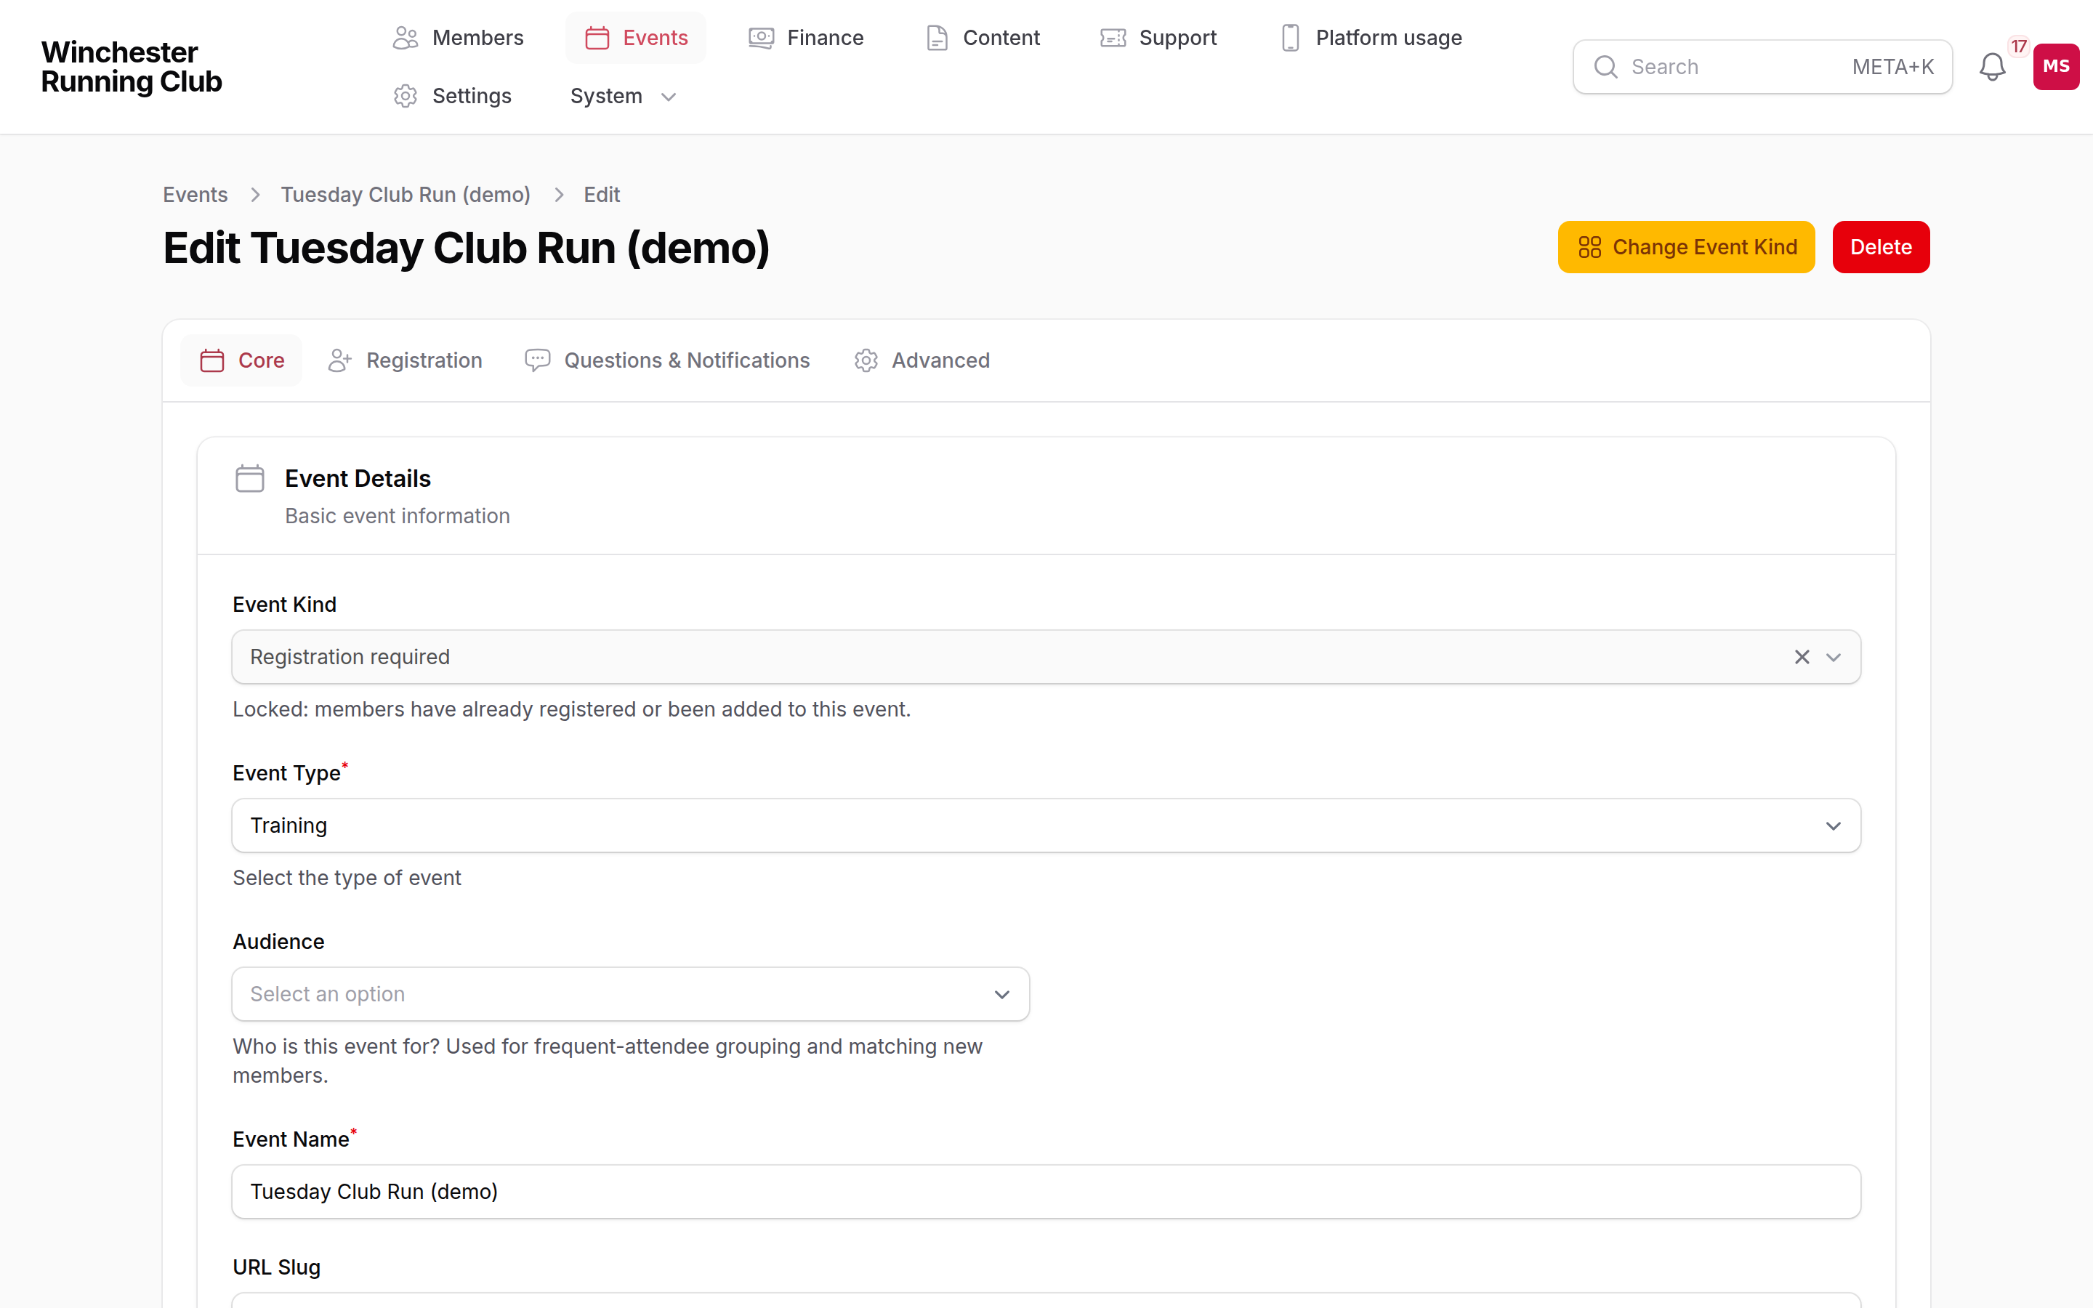Click the Platform usage phone icon

[1289, 38]
